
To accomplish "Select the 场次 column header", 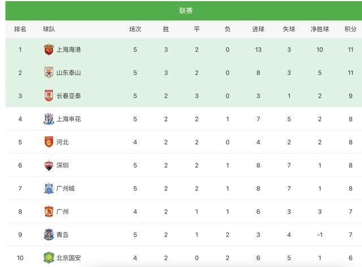I will point(135,29).
